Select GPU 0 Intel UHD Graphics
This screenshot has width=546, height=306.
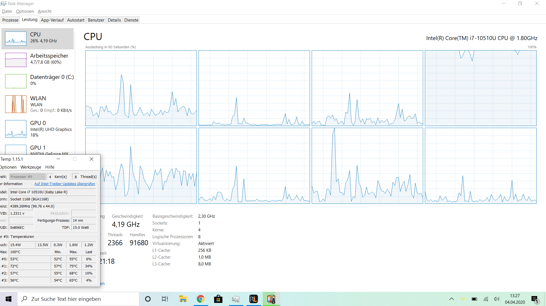pyautogui.click(x=38, y=129)
